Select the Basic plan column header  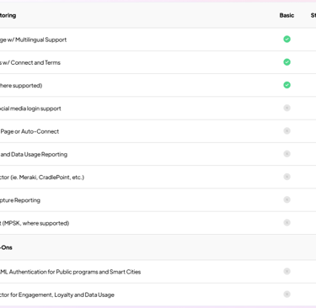pos(287,15)
